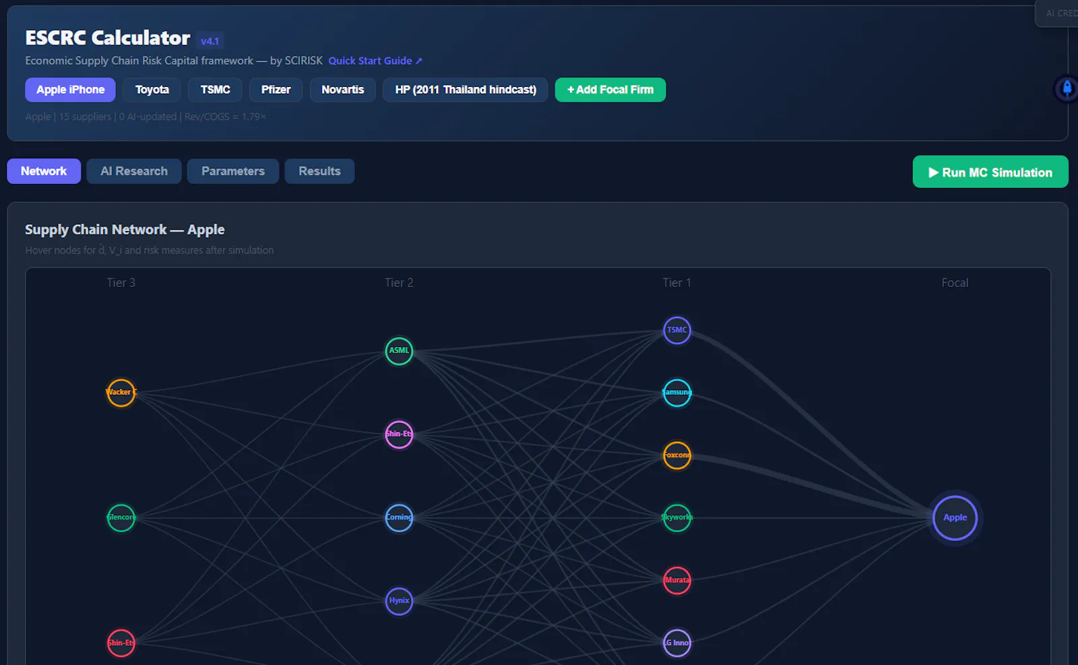Switch to the AI Research tab
1078x665 pixels.
click(134, 171)
